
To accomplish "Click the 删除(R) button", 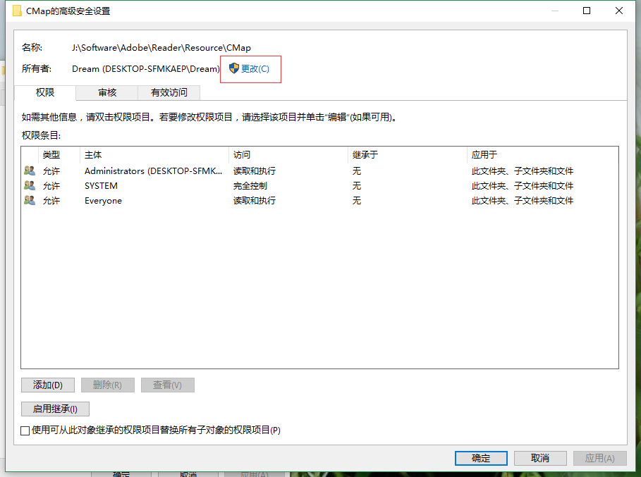I will pos(107,385).
